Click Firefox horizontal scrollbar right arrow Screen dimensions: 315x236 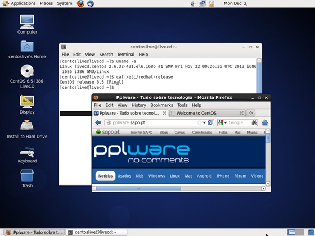click(x=263, y=188)
